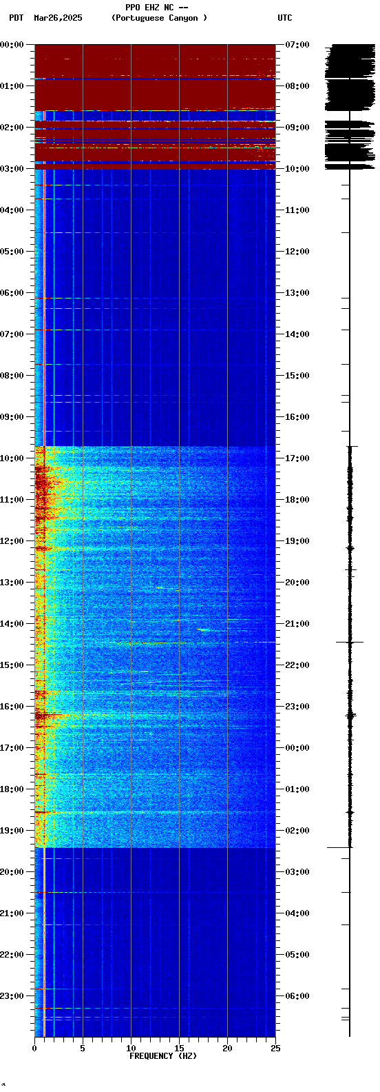Viewport: 380px width, 1092px height.
Task: Click the station title "PPO EHZ NC --"
Action: [157, 8]
